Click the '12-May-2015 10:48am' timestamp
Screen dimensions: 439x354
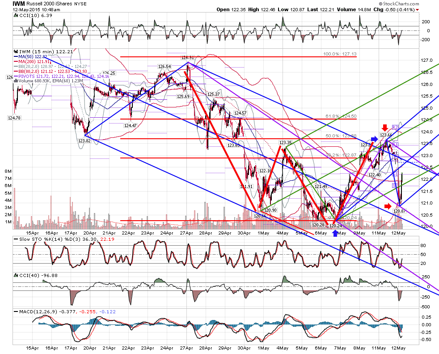tap(36, 9)
